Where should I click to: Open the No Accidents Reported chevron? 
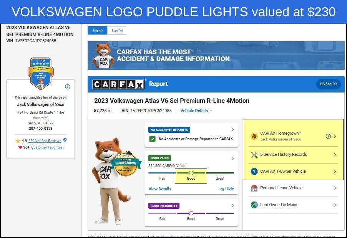pos(233,130)
